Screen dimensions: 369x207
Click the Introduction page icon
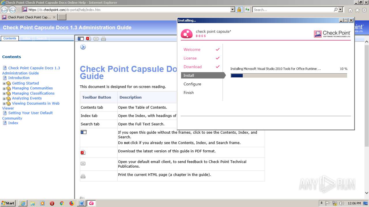(5, 78)
